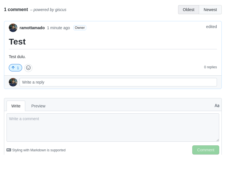Click inside the Write a reply field
The width and height of the screenshot is (228, 174).
pyautogui.click(x=118, y=82)
